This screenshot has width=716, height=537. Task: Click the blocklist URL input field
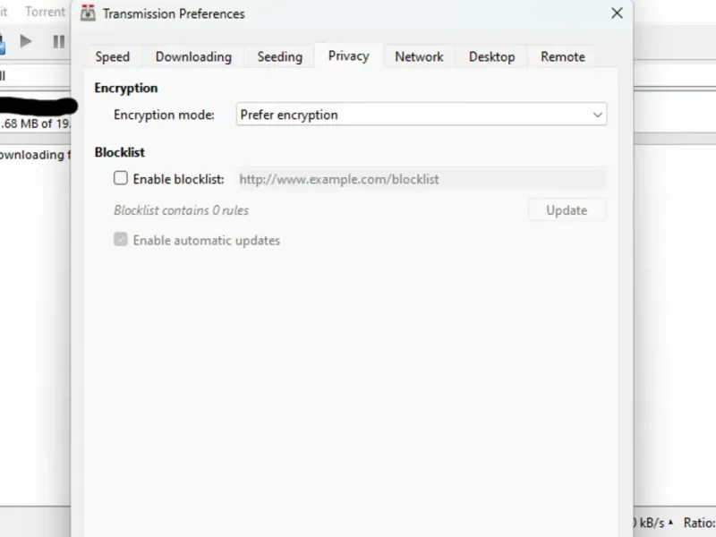click(x=421, y=179)
